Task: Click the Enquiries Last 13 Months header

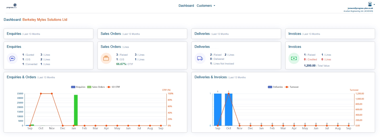Action: point(23,34)
